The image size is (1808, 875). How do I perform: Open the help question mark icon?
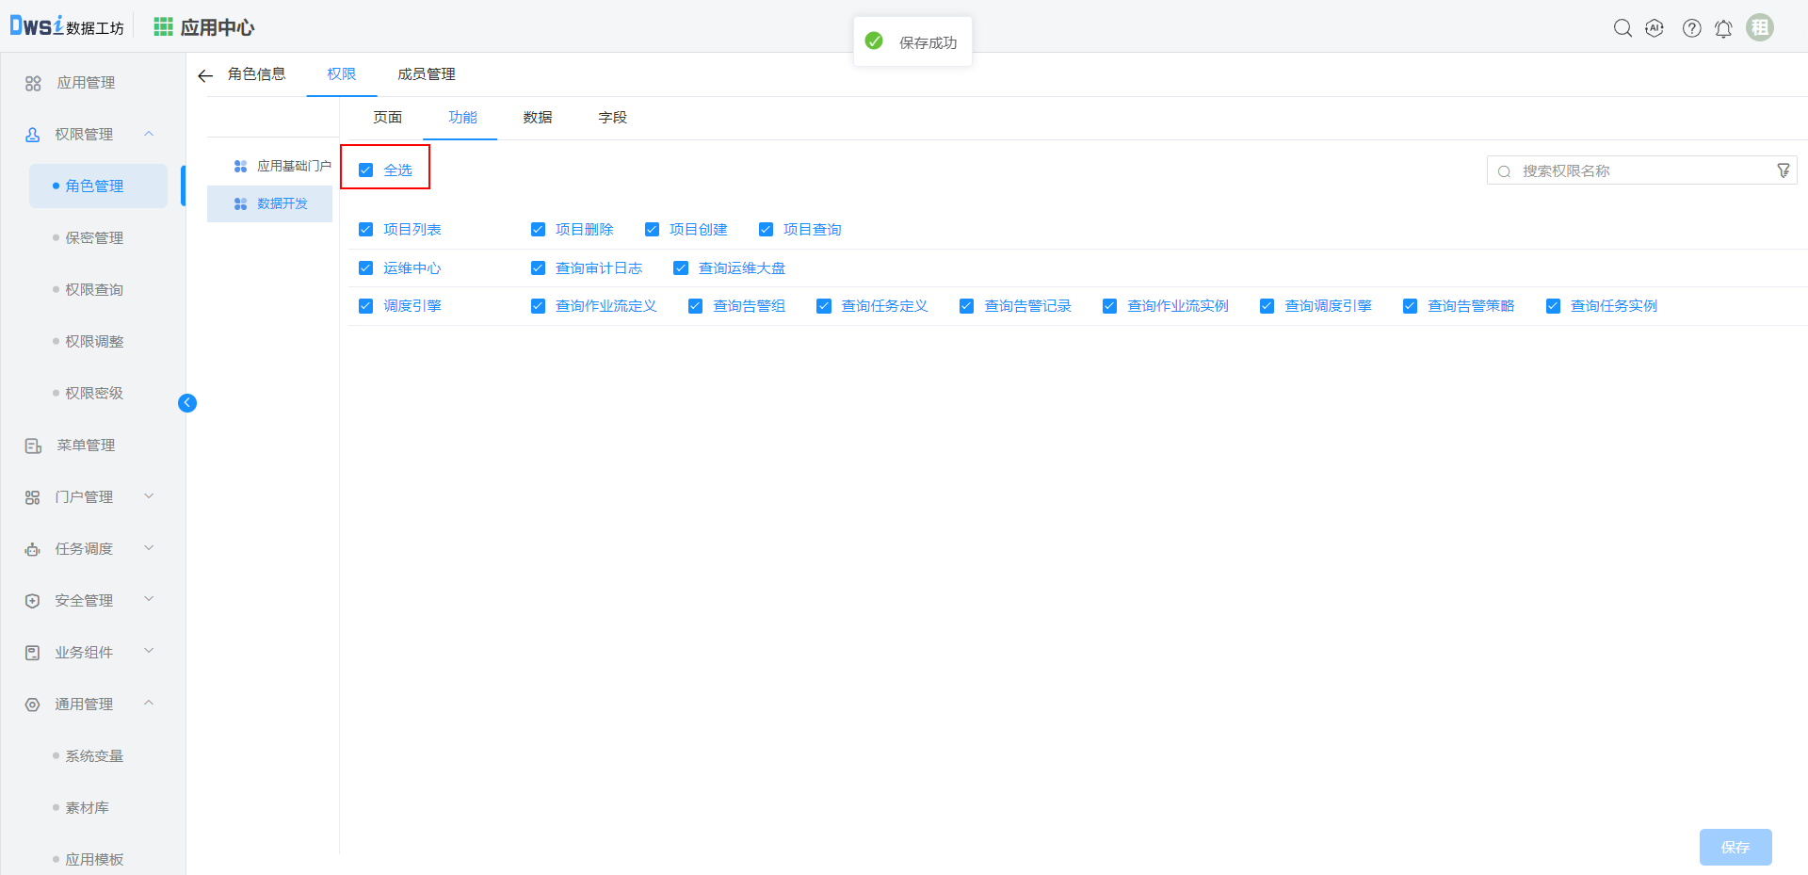[x=1691, y=28]
